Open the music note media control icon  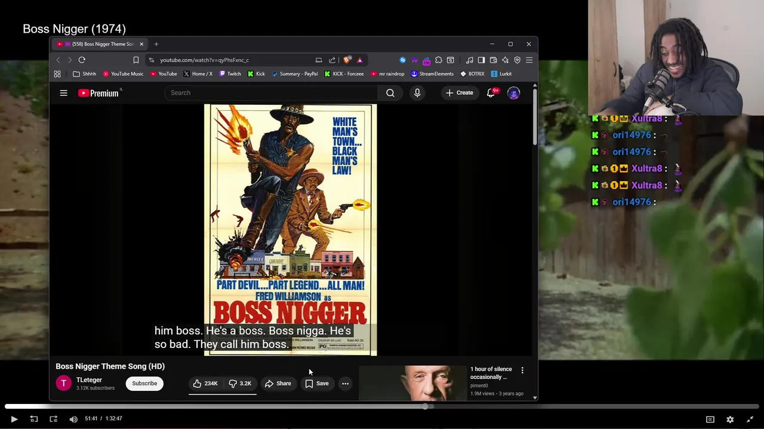470,60
